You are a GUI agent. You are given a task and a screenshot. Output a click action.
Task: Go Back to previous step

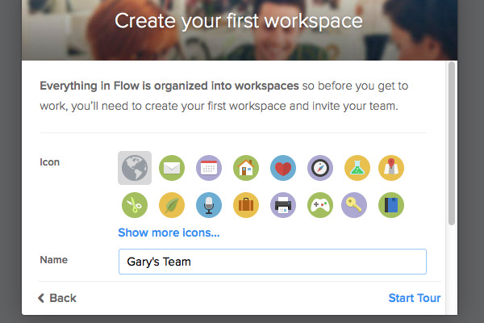click(x=57, y=298)
